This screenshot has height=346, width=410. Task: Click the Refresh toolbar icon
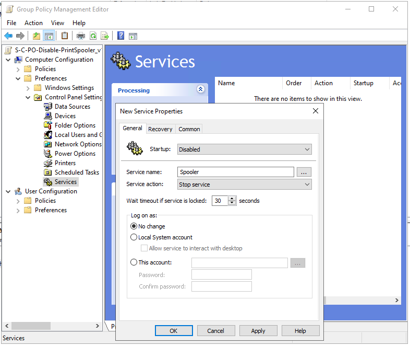[x=93, y=36]
